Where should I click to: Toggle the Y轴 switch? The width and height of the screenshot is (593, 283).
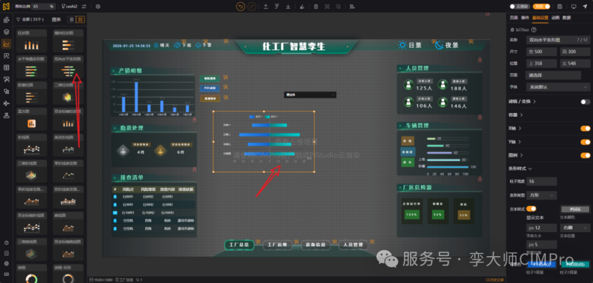[585, 142]
